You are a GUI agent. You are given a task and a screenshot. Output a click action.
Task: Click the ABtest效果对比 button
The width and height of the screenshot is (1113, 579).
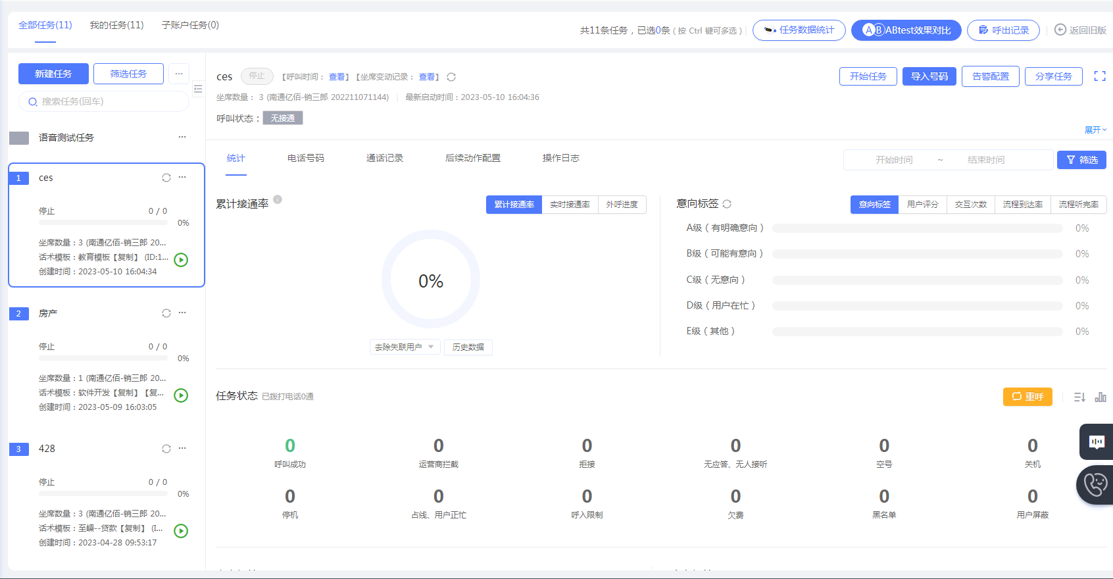[x=906, y=30]
